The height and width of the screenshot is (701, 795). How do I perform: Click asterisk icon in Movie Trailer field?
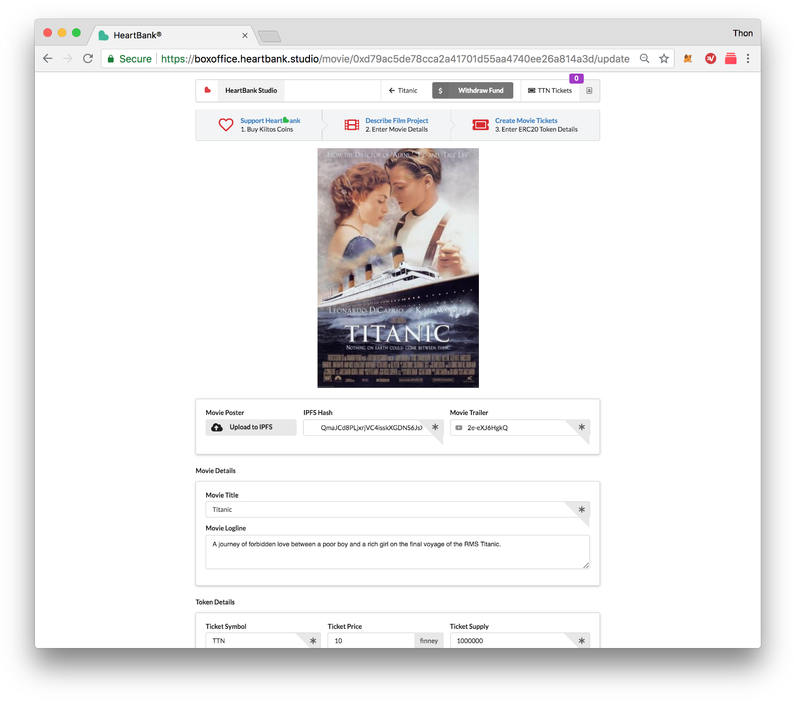click(x=582, y=427)
